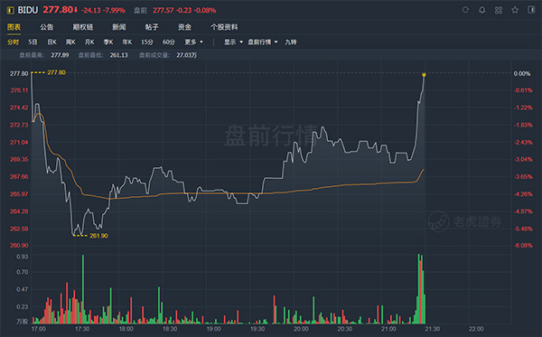Image resolution: width=542 pixels, height=337 pixels.
Task: Click the 17:00 time axis label
Action: pyautogui.click(x=38, y=329)
